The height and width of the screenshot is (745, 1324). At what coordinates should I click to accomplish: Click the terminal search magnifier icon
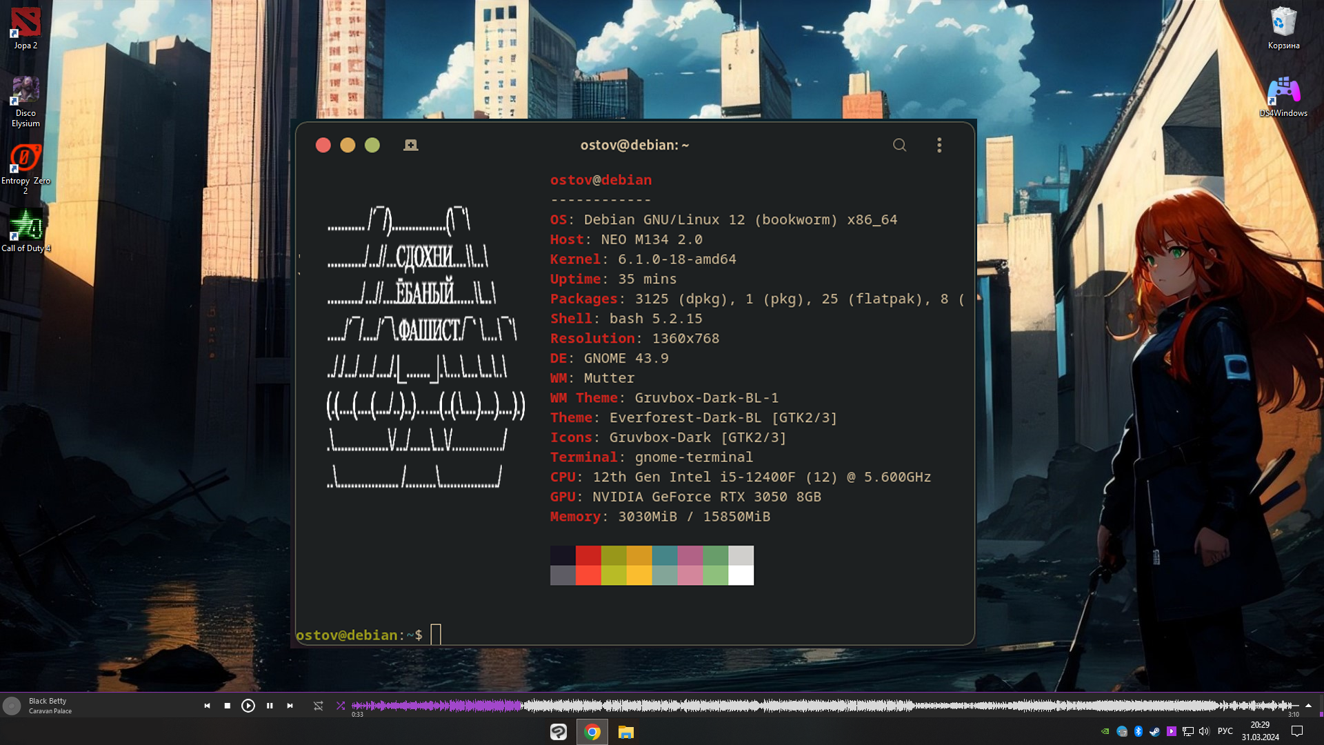point(899,145)
